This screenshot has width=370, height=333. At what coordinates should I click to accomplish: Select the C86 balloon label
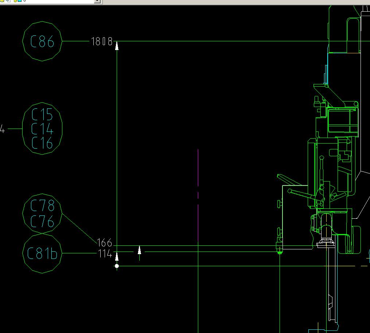pos(42,41)
